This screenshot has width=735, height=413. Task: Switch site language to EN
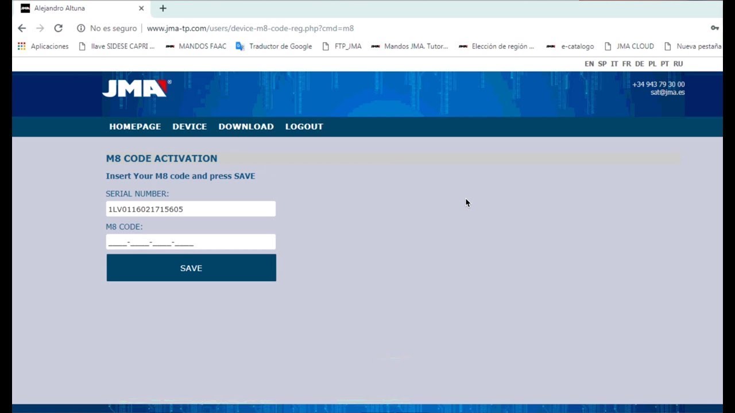pos(589,64)
